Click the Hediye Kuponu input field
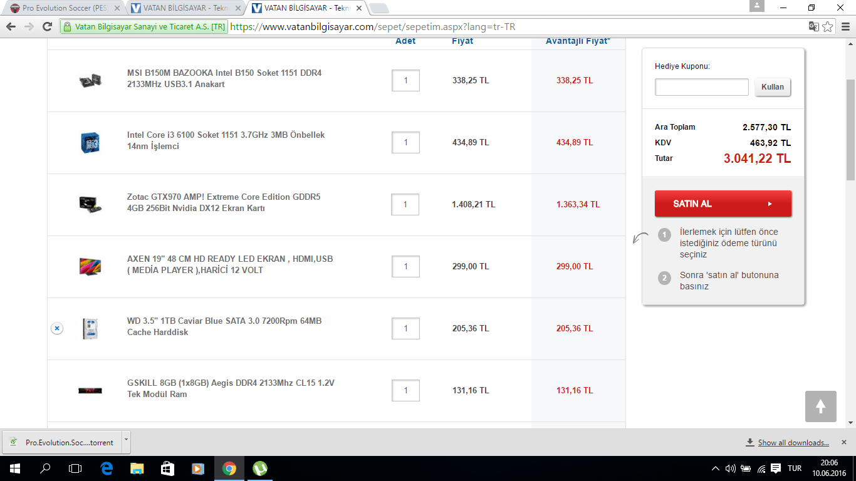Viewport: 856px width, 481px height. click(x=702, y=87)
